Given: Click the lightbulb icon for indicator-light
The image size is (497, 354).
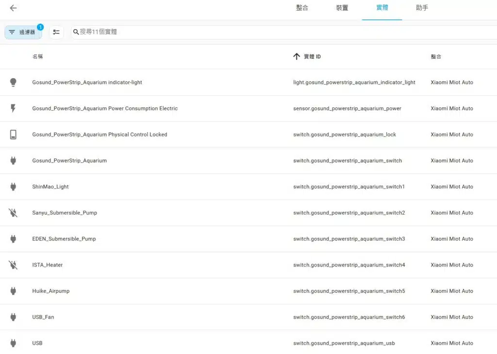Looking at the screenshot, I should point(13,83).
